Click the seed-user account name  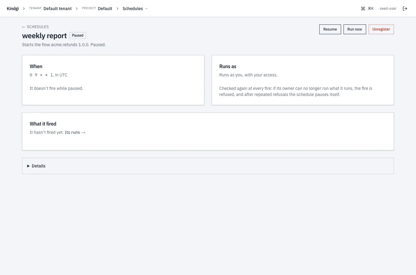(388, 9)
